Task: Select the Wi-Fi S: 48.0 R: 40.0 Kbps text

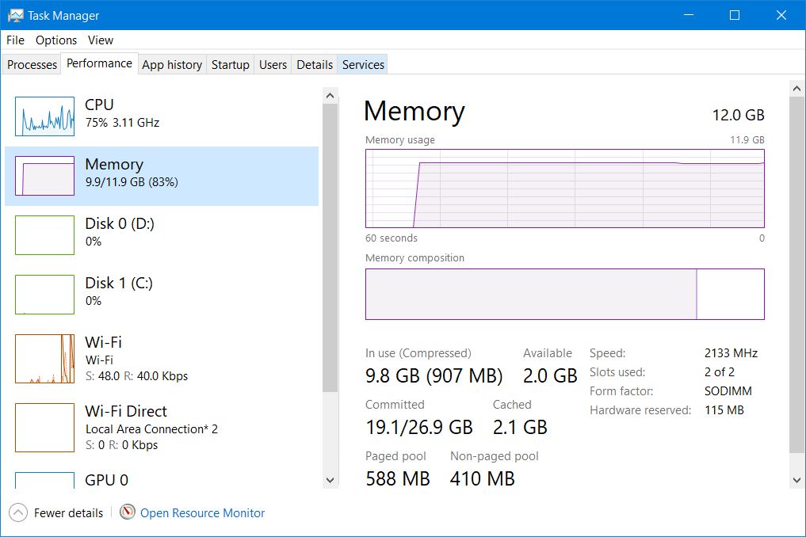Action: [137, 376]
